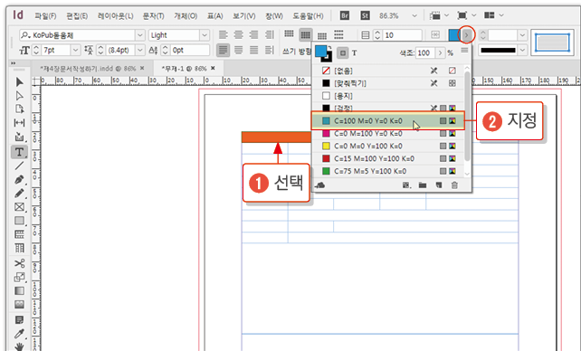Viewport: 581px width, 351px height.
Task: Align text left in top row
Action: 223,34
